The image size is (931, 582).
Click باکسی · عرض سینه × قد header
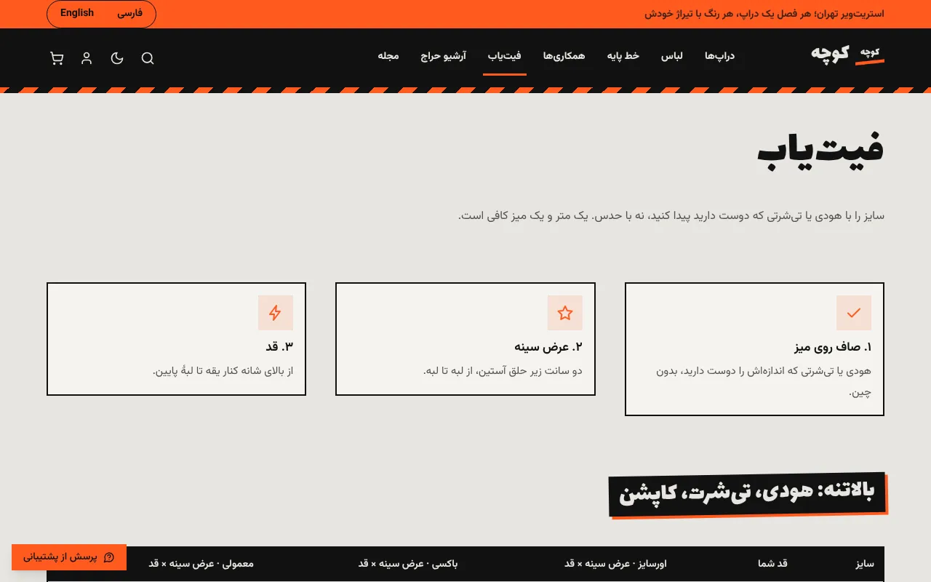(x=408, y=564)
